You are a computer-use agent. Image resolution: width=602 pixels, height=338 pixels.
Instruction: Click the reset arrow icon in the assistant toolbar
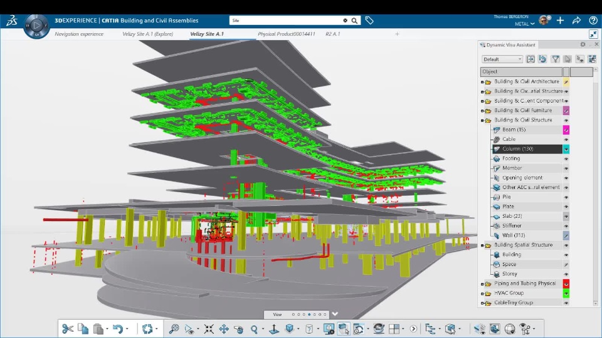(542, 59)
